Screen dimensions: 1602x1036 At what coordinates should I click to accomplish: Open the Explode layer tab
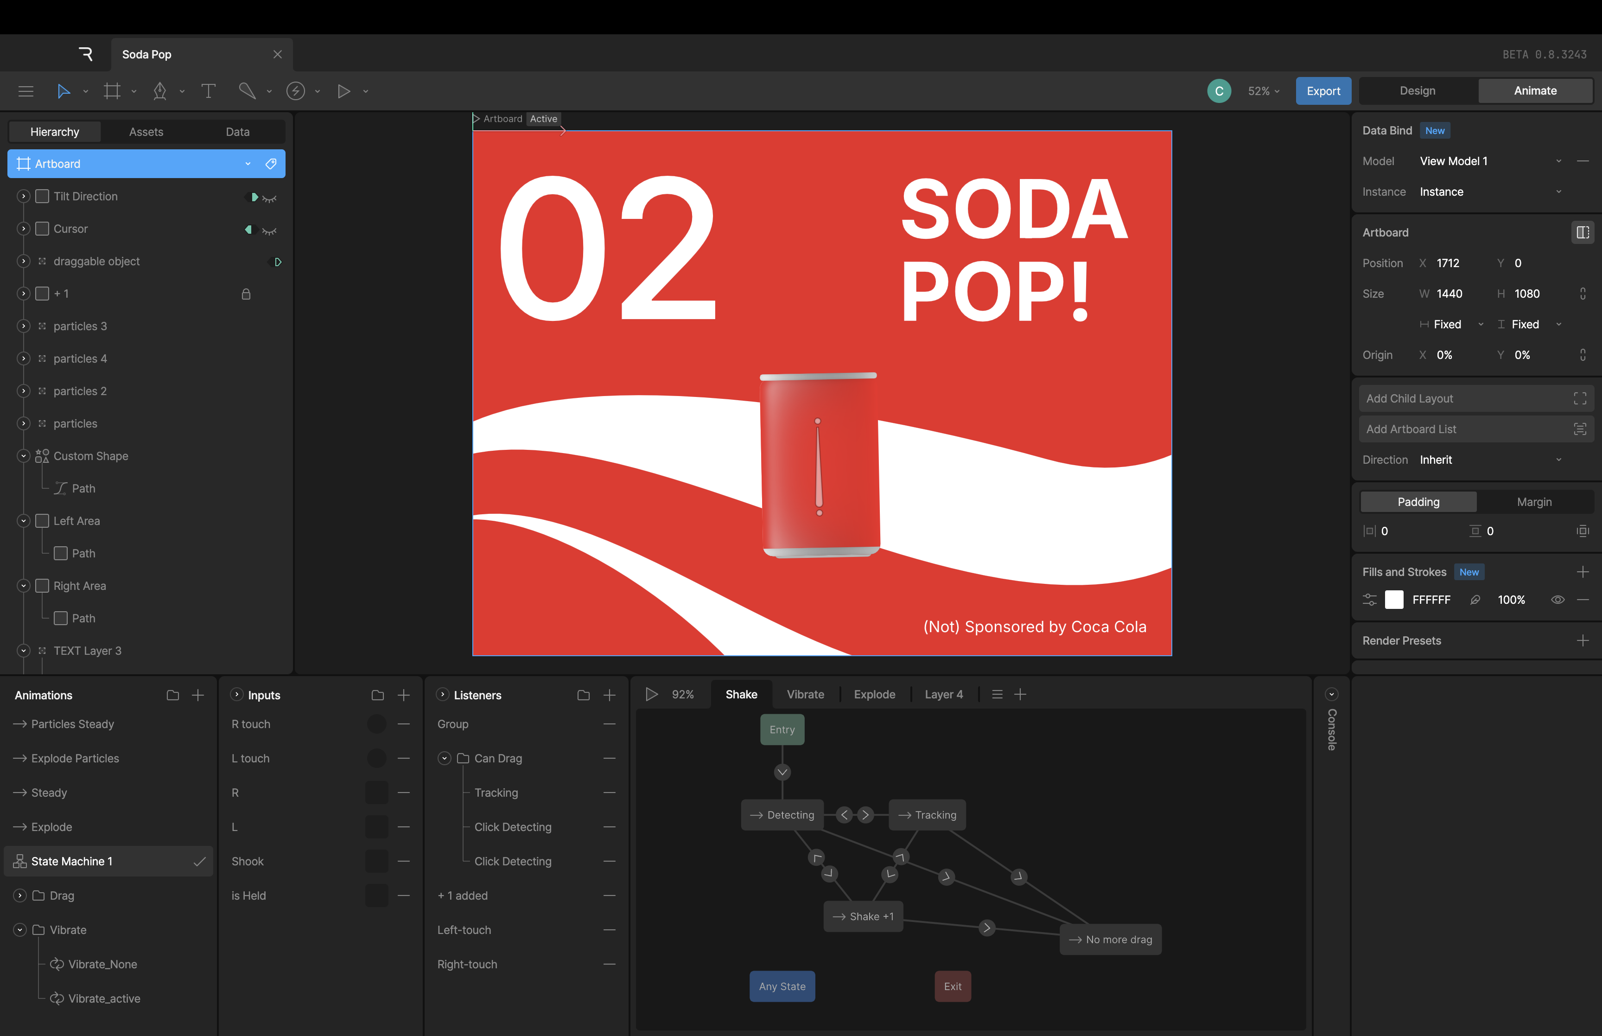(874, 694)
